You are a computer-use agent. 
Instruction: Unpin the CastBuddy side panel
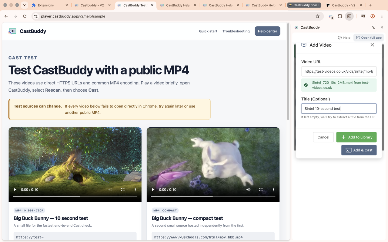point(373,28)
